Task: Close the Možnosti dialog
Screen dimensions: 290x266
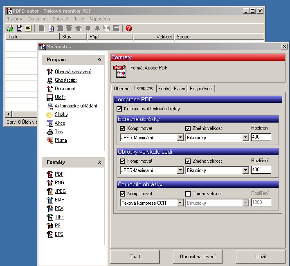Action: 284,46
